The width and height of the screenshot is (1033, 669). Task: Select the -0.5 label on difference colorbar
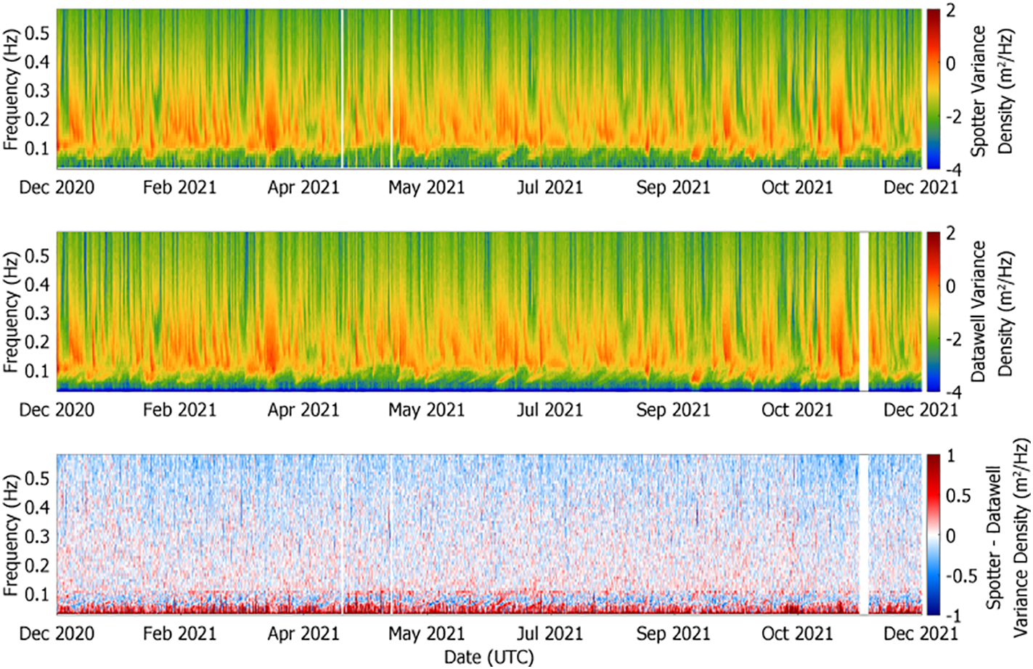tap(962, 576)
